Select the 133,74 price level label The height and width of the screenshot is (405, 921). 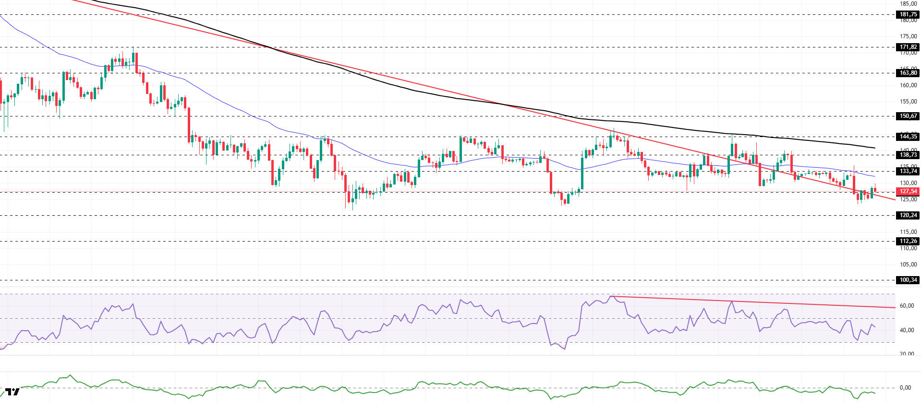tap(908, 171)
